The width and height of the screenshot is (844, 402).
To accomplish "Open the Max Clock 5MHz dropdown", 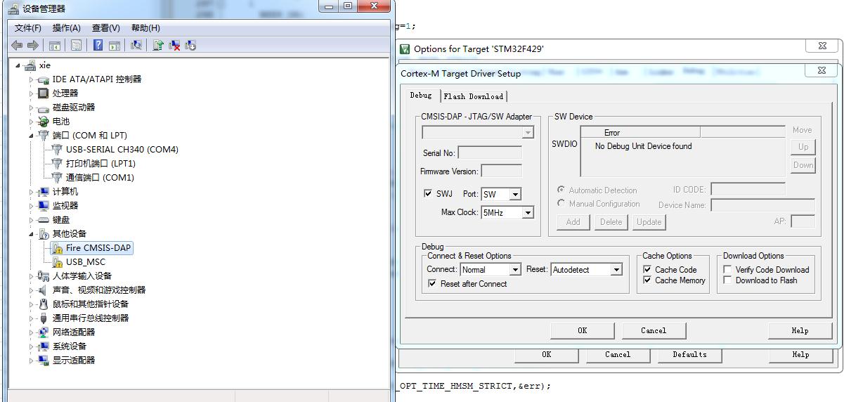I will (x=528, y=212).
